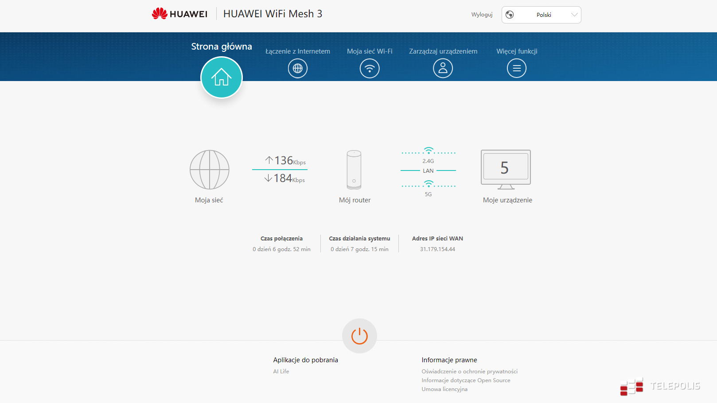The image size is (717, 403).
Task: Open the Moje urządzenie monitor showing 5
Action: pos(506,169)
